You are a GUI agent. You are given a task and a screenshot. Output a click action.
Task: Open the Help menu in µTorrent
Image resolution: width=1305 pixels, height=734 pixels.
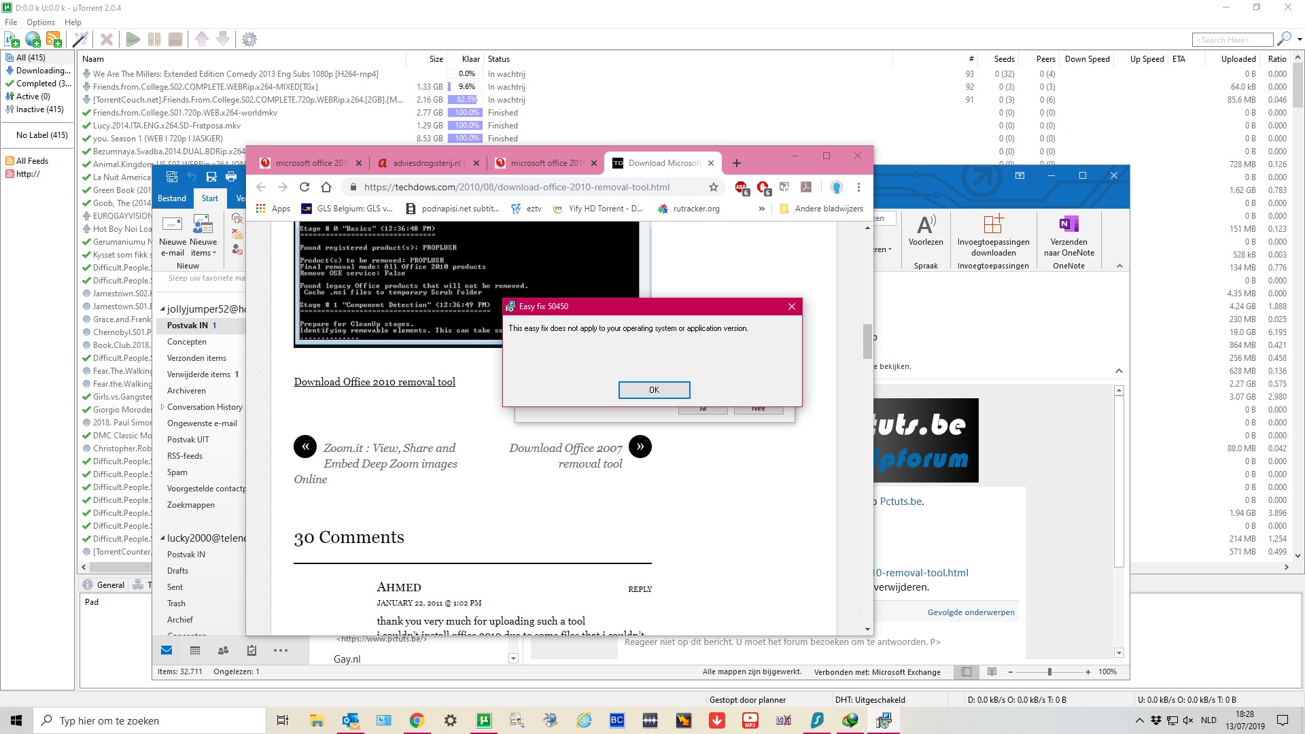coord(73,22)
